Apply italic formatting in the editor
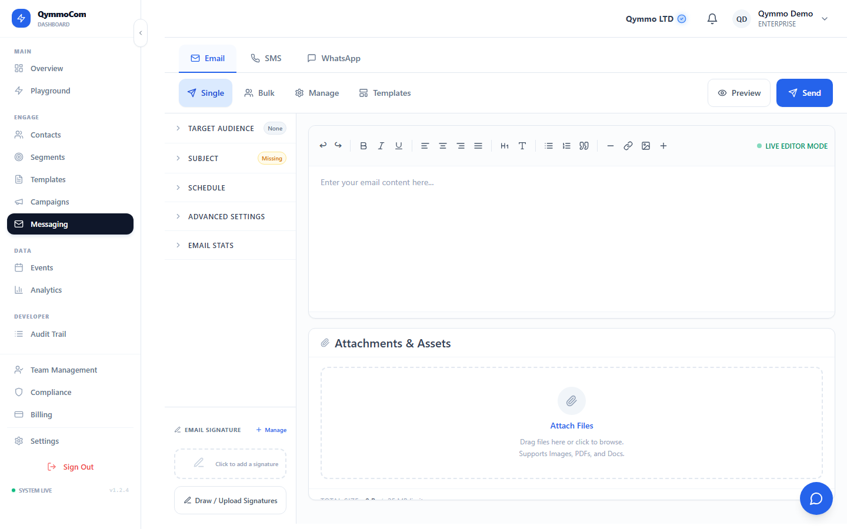This screenshot has width=847, height=529. tap(381, 146)
